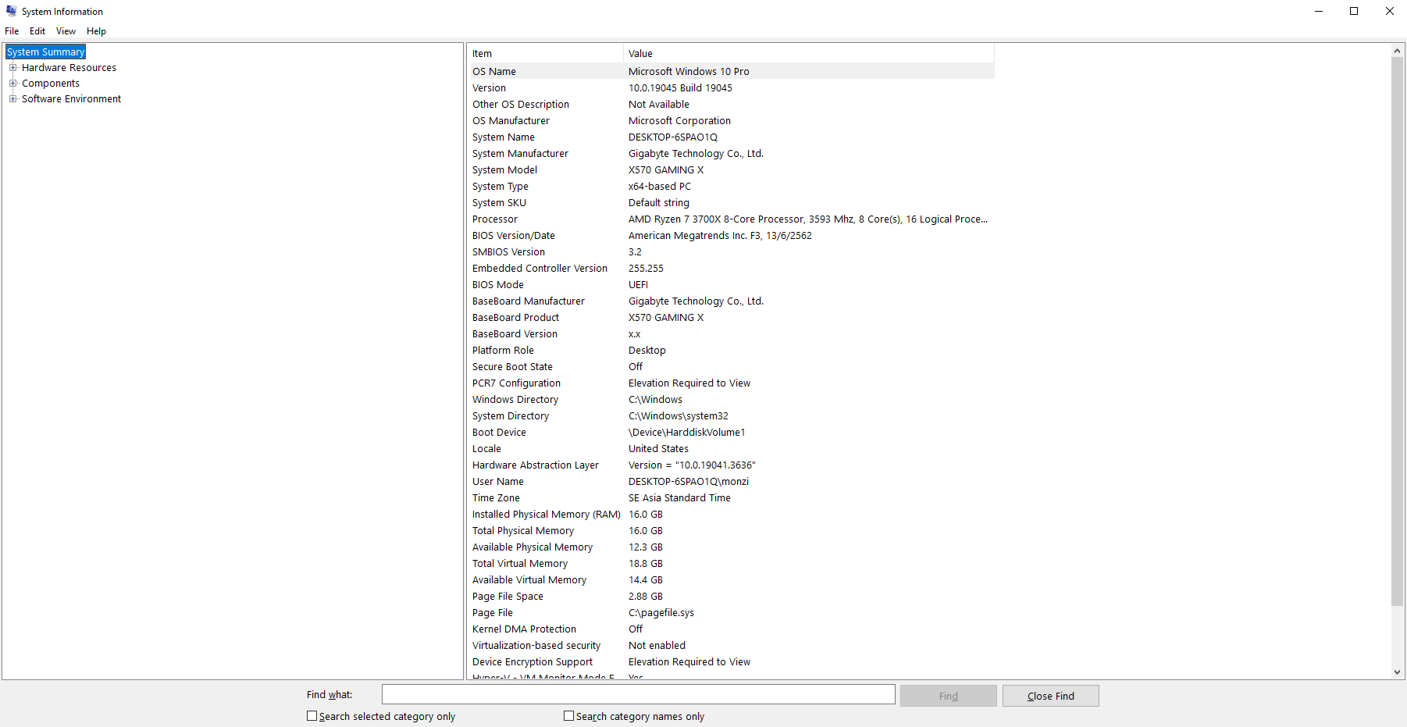Select the BIOS Mode row
Image resolution: width=1407 pixels, height=727 pixels.
(x=731, y=285)
